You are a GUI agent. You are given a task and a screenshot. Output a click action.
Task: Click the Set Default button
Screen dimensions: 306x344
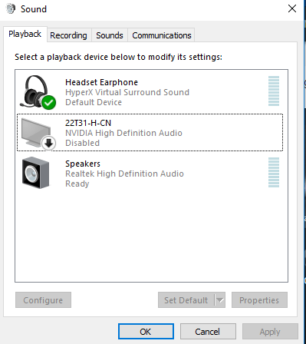[186, 300]
